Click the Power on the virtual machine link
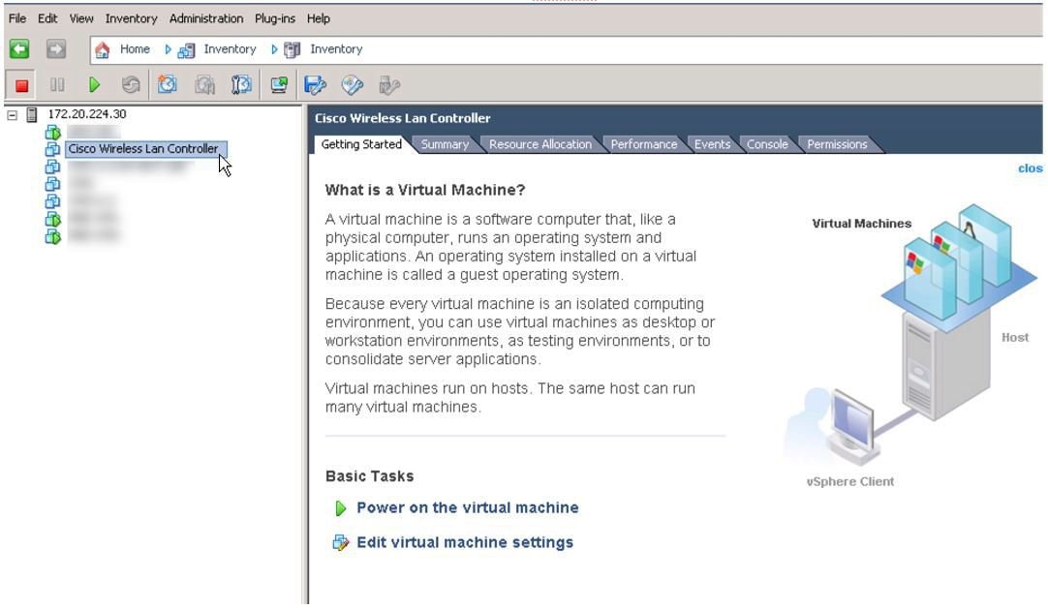The width and height of the screenshot is (1048, 610). tap(467, 507)
